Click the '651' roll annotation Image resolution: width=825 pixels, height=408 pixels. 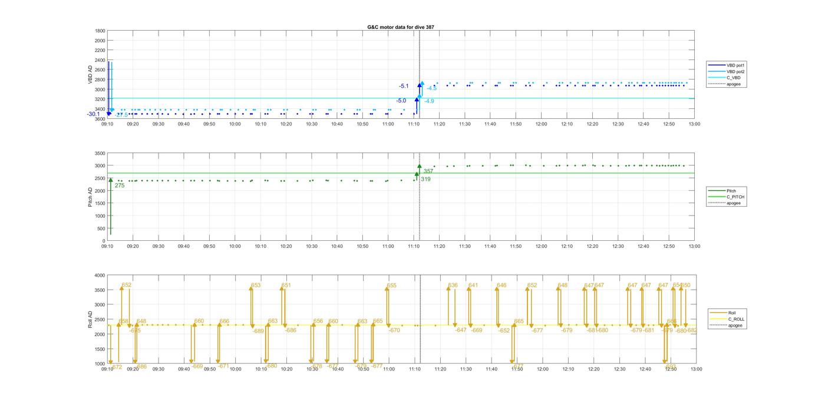click(286, 285)
